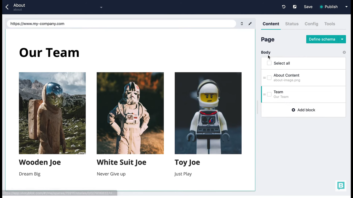Click Add block button

click(303, 110)
